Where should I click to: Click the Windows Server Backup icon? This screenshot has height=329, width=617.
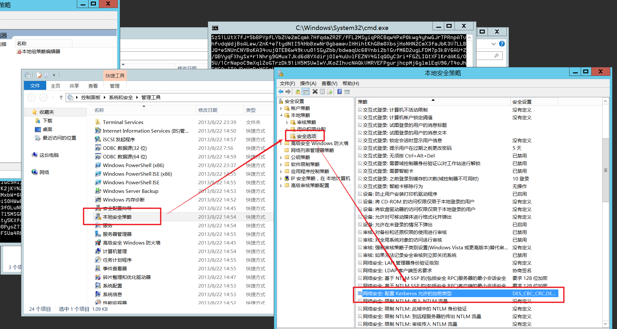[98, 191]
